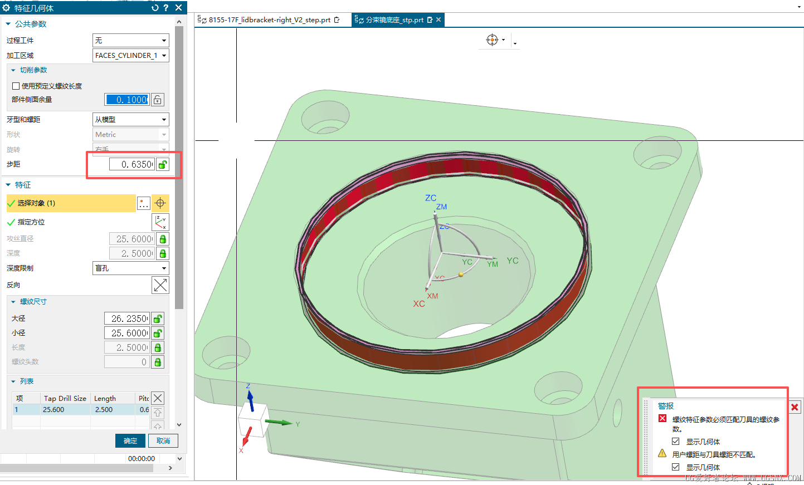Click the red close icon on 警报 panel
Image resolution: width=804 pixels, height=485 pixels.
tap(795, 407)
